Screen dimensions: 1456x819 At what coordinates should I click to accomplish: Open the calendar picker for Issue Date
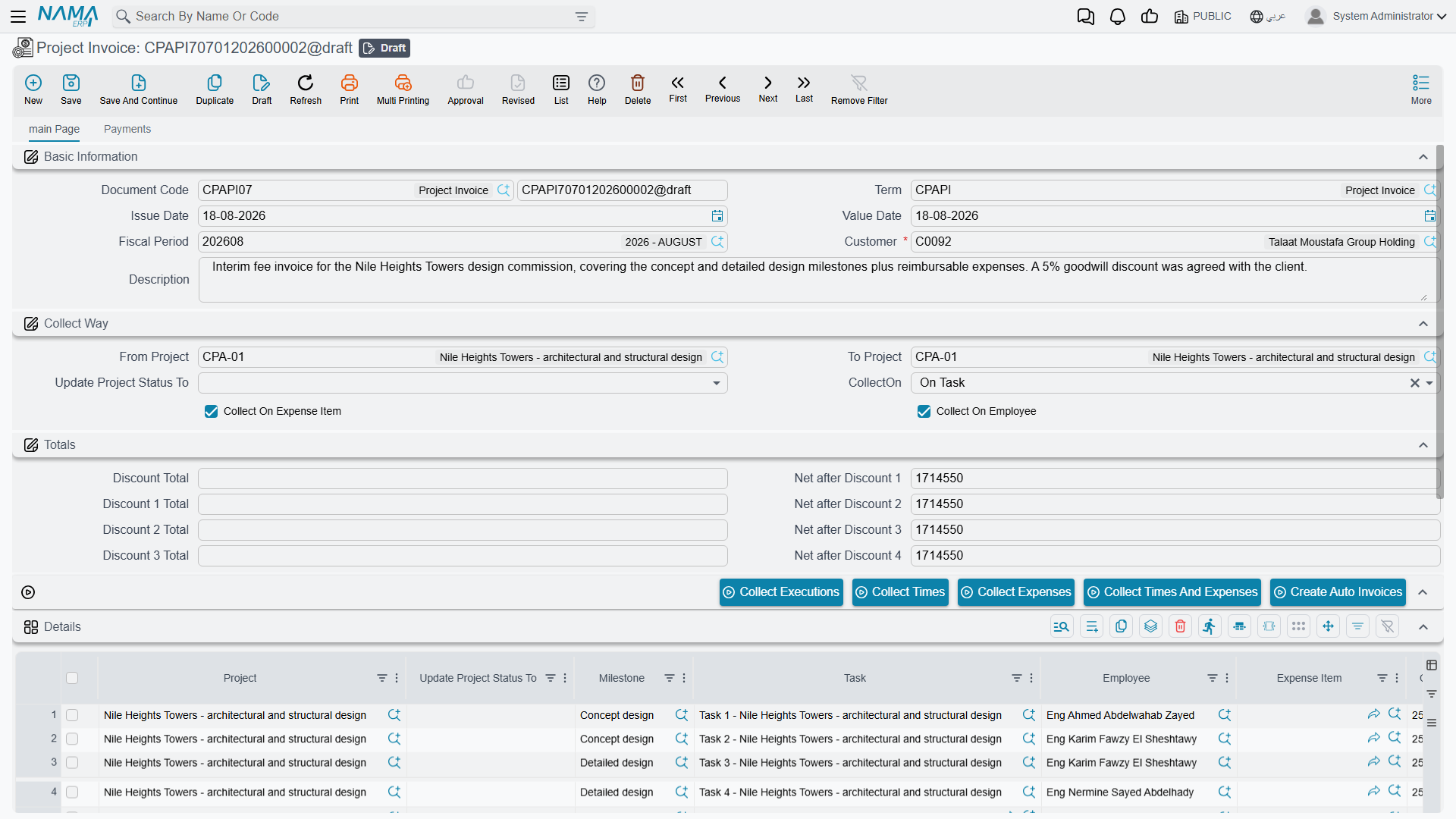[717, 216]
